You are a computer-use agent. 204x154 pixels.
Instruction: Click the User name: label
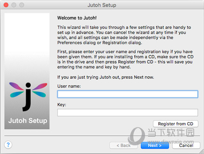69,86
